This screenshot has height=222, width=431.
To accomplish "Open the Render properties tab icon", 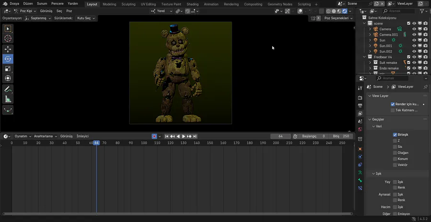I will tap(360, 97).
